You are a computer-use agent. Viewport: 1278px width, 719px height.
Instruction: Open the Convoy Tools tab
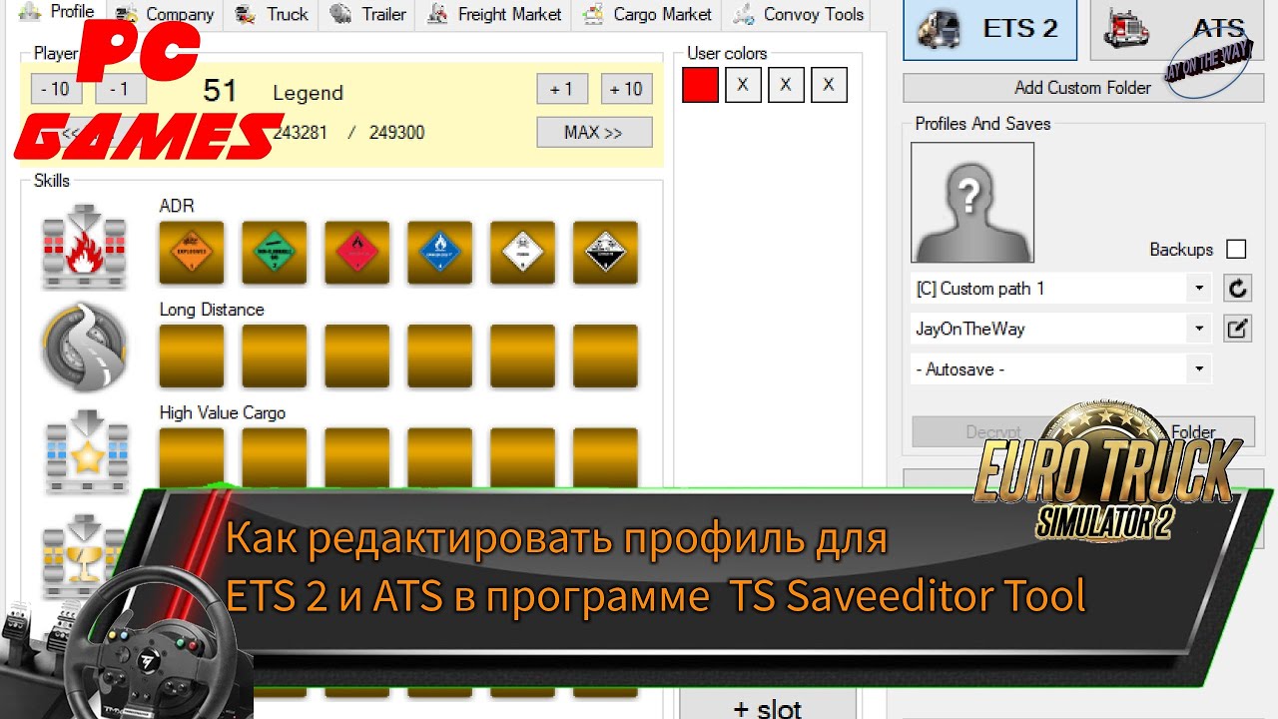point(799,14)
